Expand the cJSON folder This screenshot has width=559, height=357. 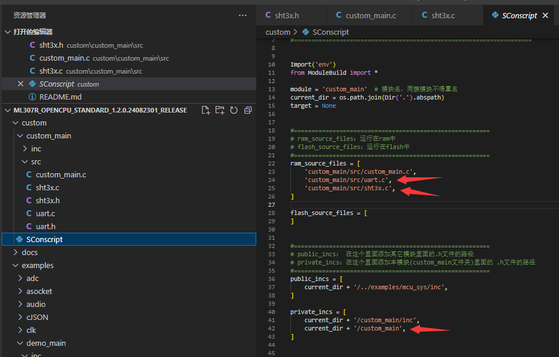tap(20, 317)
